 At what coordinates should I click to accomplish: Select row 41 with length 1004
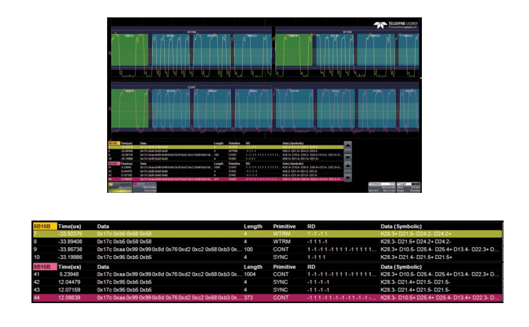pos(267,274)
